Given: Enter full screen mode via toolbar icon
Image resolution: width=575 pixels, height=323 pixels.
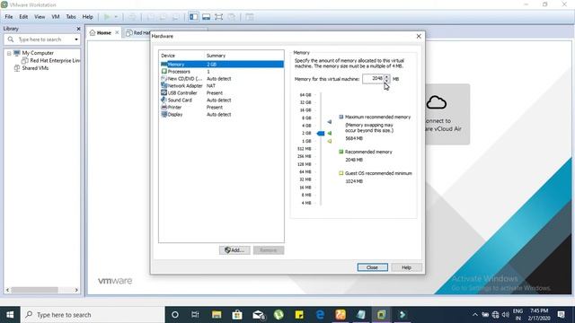Looking at the screenshot, I should [219, 17].
